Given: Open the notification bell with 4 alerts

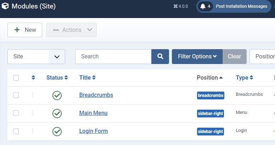Looking at the screenshot, I should coord(205,6).
